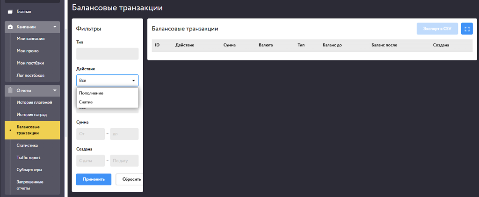Open the 'С даты' date field
Viewport: 479px width, 197px height.
pyautogui.click(x=90, y=161)
